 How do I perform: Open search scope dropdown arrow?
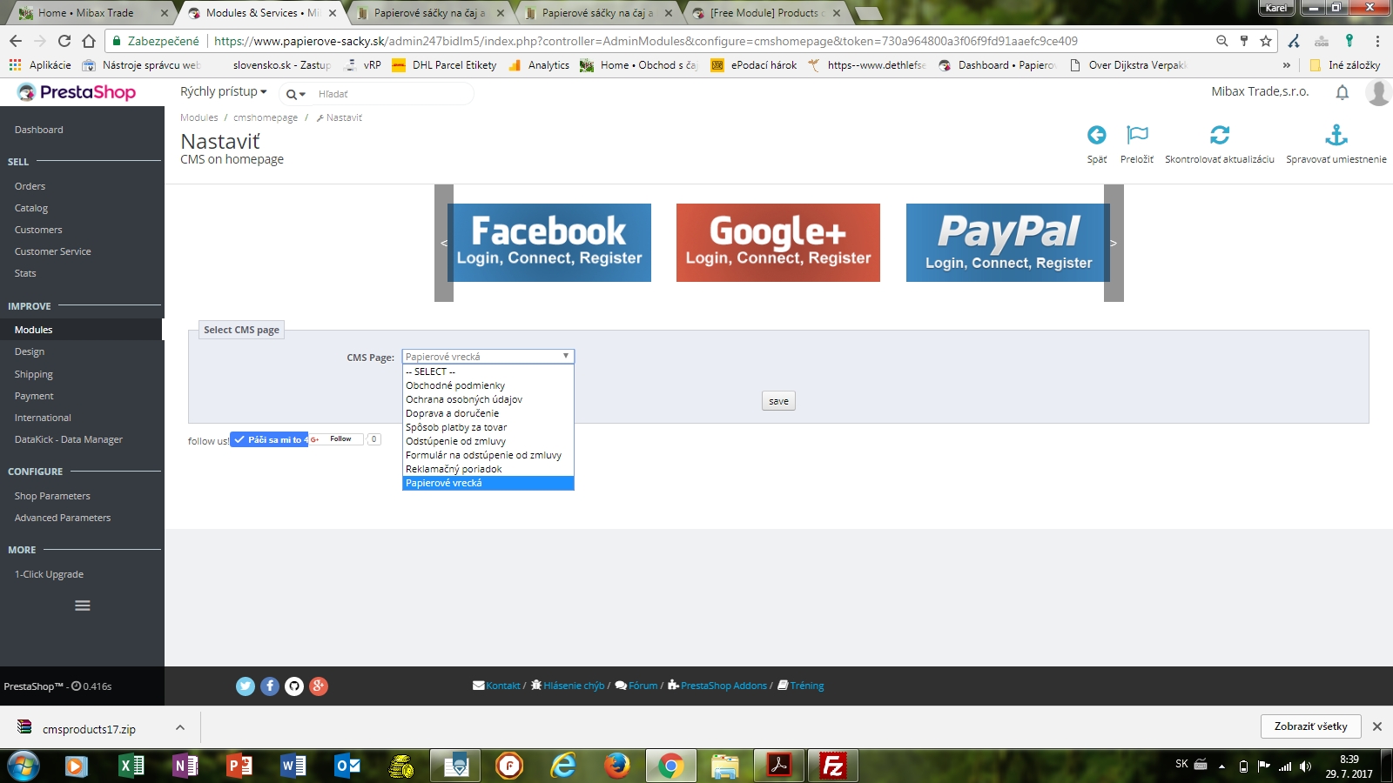[296, 94]
